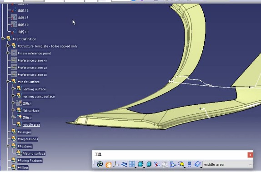This screenshot has width=261, height=172.
Task: Click the Insert Geometrical Set gear icon
Action: (181, 164)
